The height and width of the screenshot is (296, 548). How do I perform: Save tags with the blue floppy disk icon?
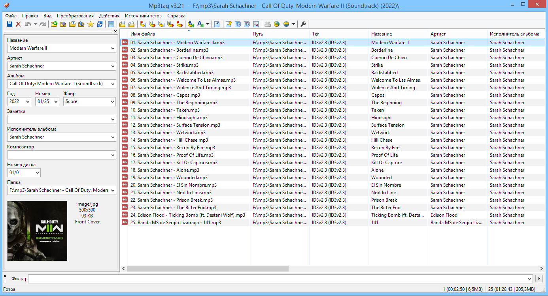(x=9, y=24)
